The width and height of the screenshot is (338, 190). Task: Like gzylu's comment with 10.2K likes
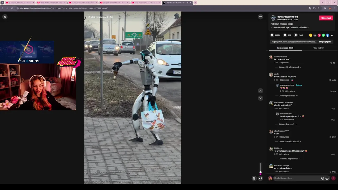click(330, 80)
